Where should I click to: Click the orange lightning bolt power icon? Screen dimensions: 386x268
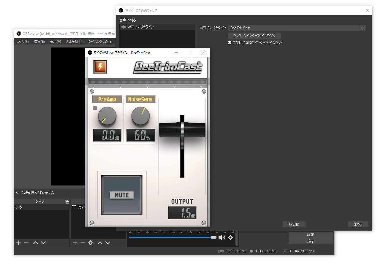point(100,67)
